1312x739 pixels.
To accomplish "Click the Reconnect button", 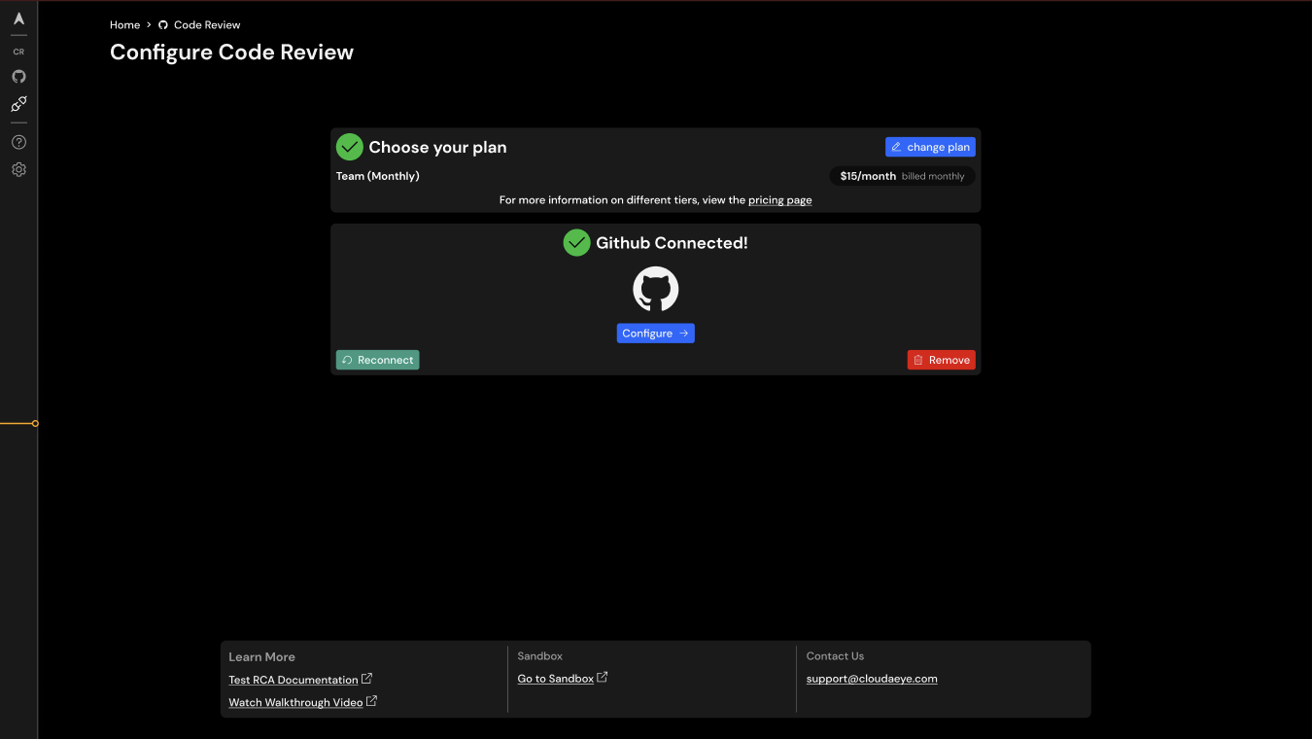I will pyautogui.click(x=378, y=360).
